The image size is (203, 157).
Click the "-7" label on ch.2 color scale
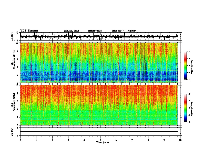click(x=189, y=122)
